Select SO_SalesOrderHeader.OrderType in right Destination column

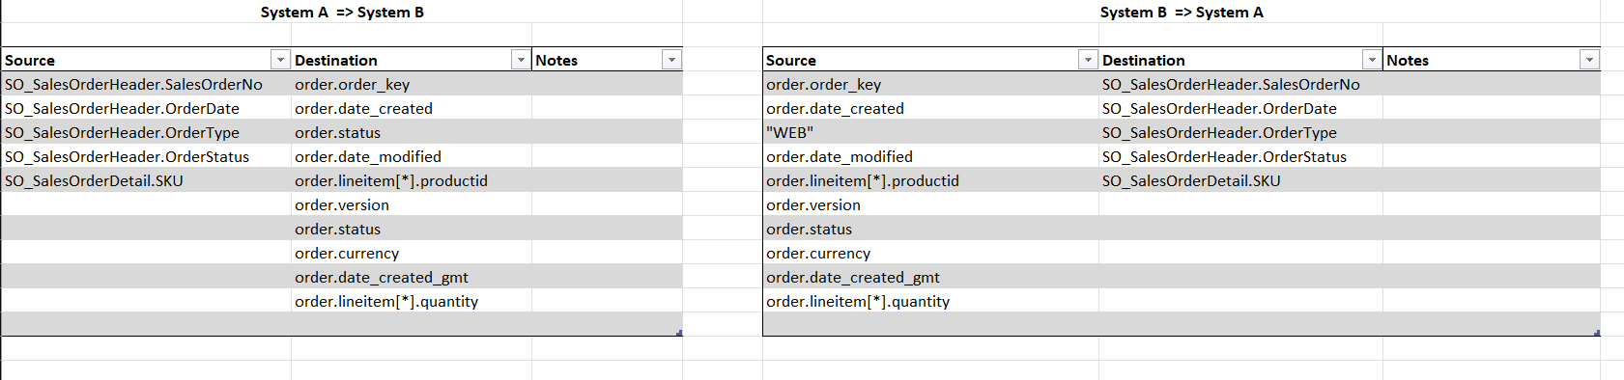(x=1240, y=132)
